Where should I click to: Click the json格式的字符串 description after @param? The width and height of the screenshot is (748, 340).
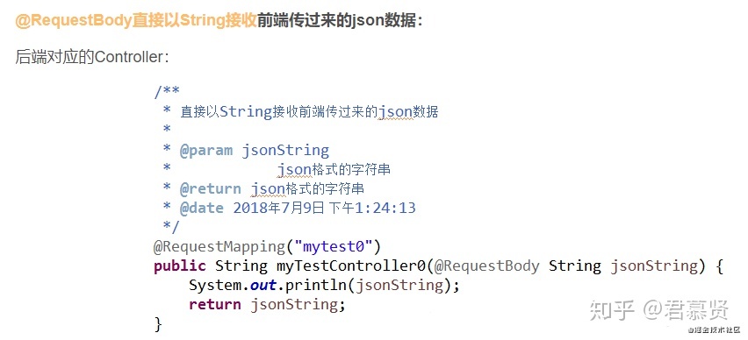[x=334, y=170]
